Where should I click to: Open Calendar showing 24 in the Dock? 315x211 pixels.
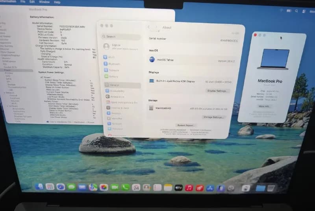click(136, 188)
